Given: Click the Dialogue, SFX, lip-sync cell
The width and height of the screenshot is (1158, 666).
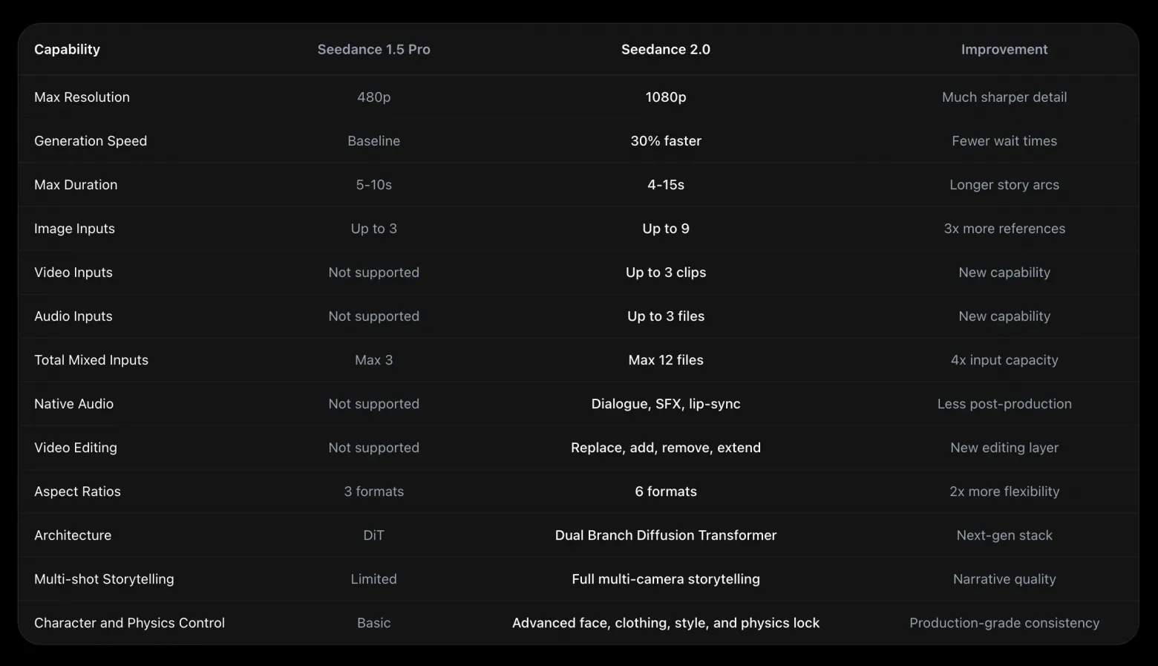Looking at the screenshot, I should [x=666, y=404].
